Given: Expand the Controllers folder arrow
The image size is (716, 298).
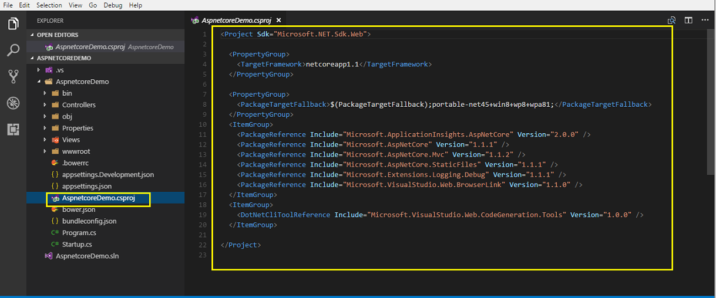Looking at the screenshot, I should point(45,105).
